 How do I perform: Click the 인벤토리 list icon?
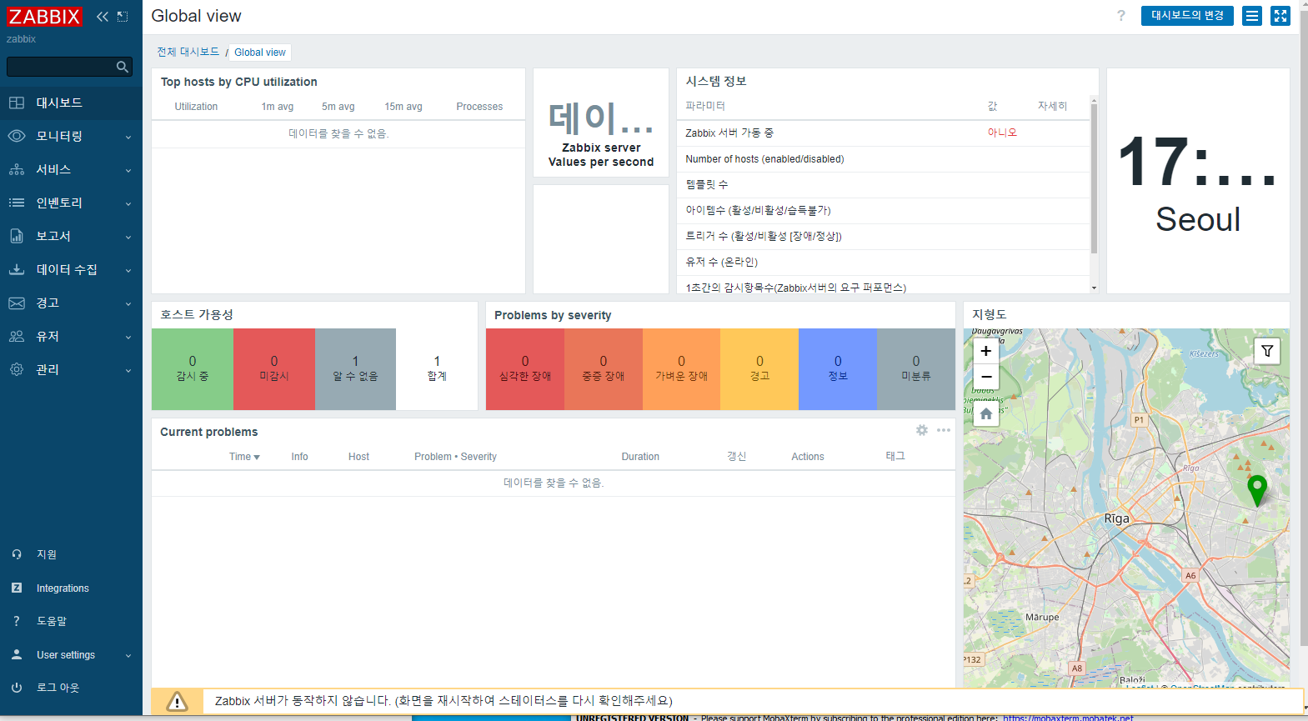coord(17,203)
